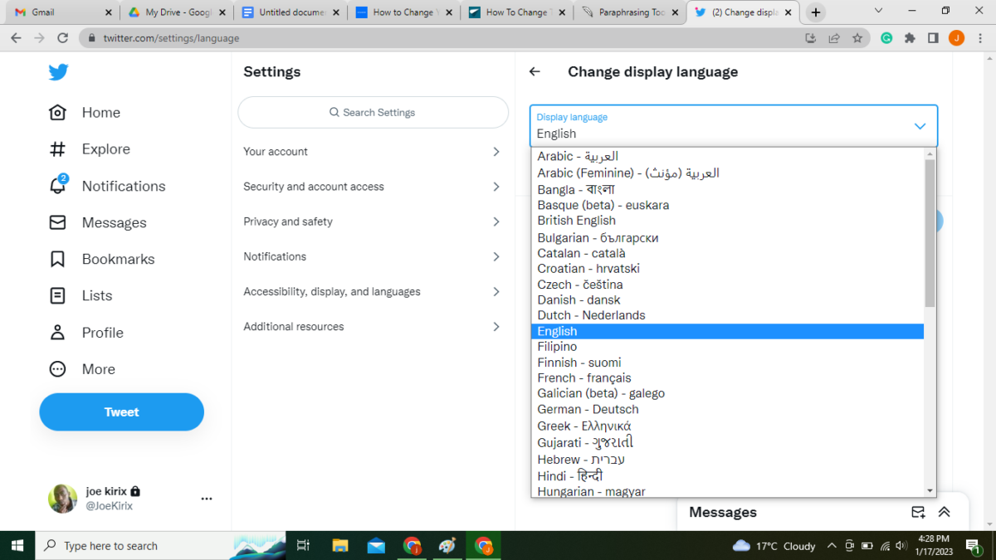Click scroll down arrow of language list
Screen dimensions: 996x560
(x=930, y=491)
